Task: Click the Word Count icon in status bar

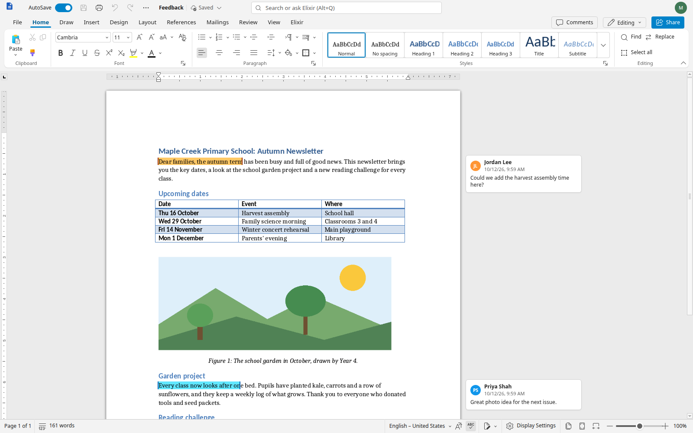Action: click(x=42, y=426)
